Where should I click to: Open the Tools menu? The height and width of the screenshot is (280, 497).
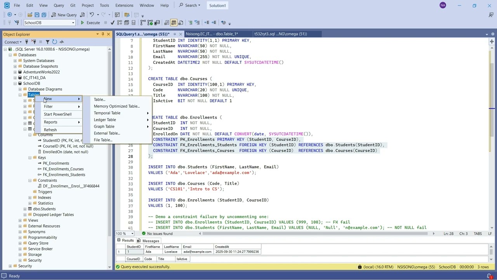(104, 5)
